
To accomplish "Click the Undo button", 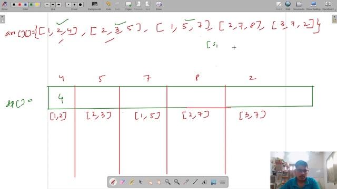I will (x=108, y=5).
